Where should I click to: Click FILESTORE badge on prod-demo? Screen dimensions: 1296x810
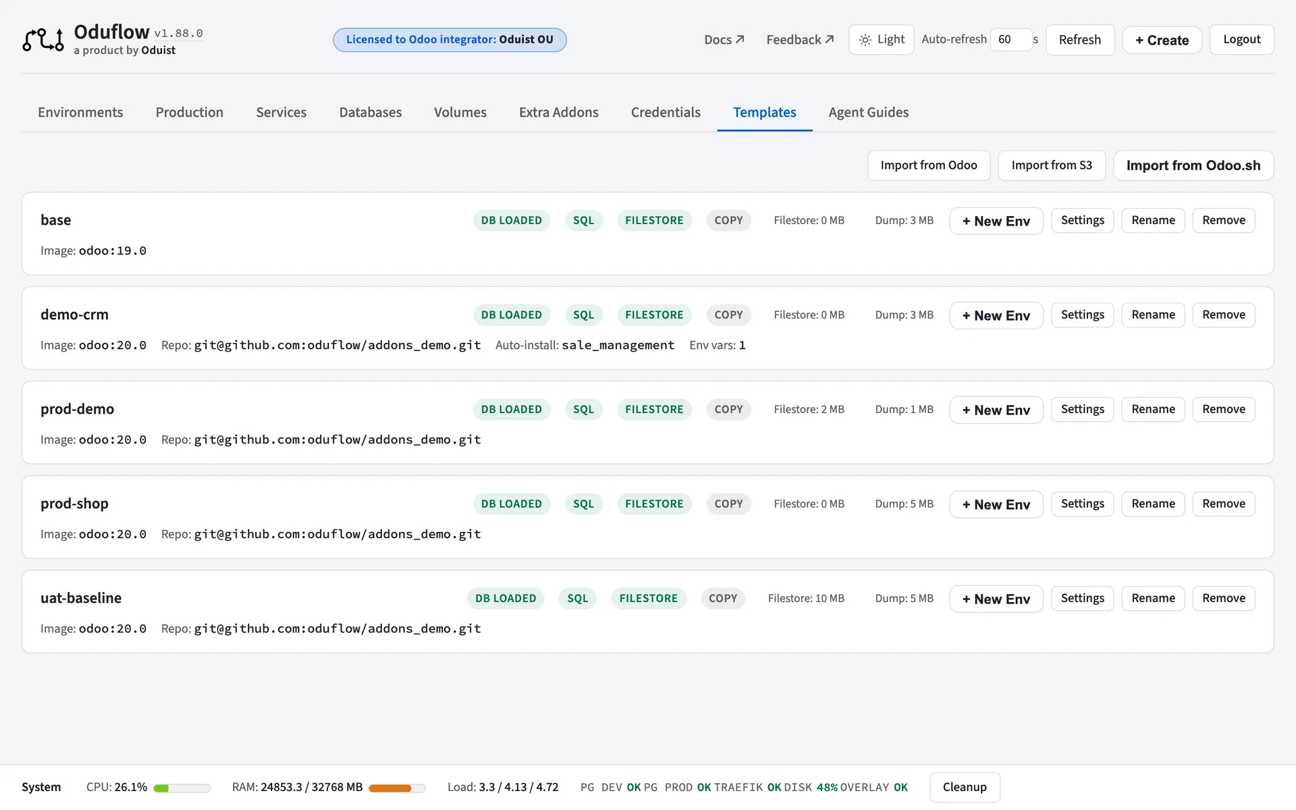point(654,409)
